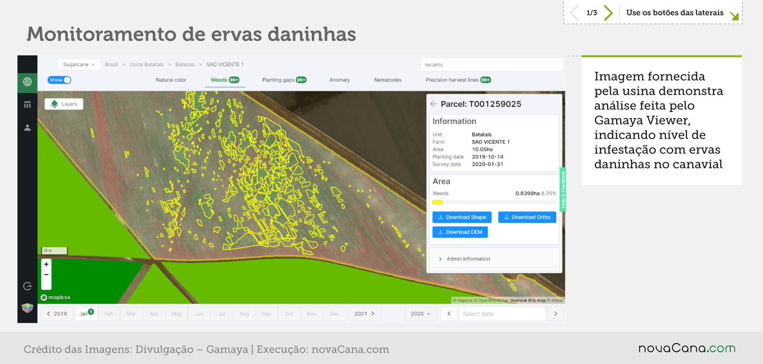Click the OpenStreetMap attribution link
Viewport: 763px width, 364px height.
491,300
